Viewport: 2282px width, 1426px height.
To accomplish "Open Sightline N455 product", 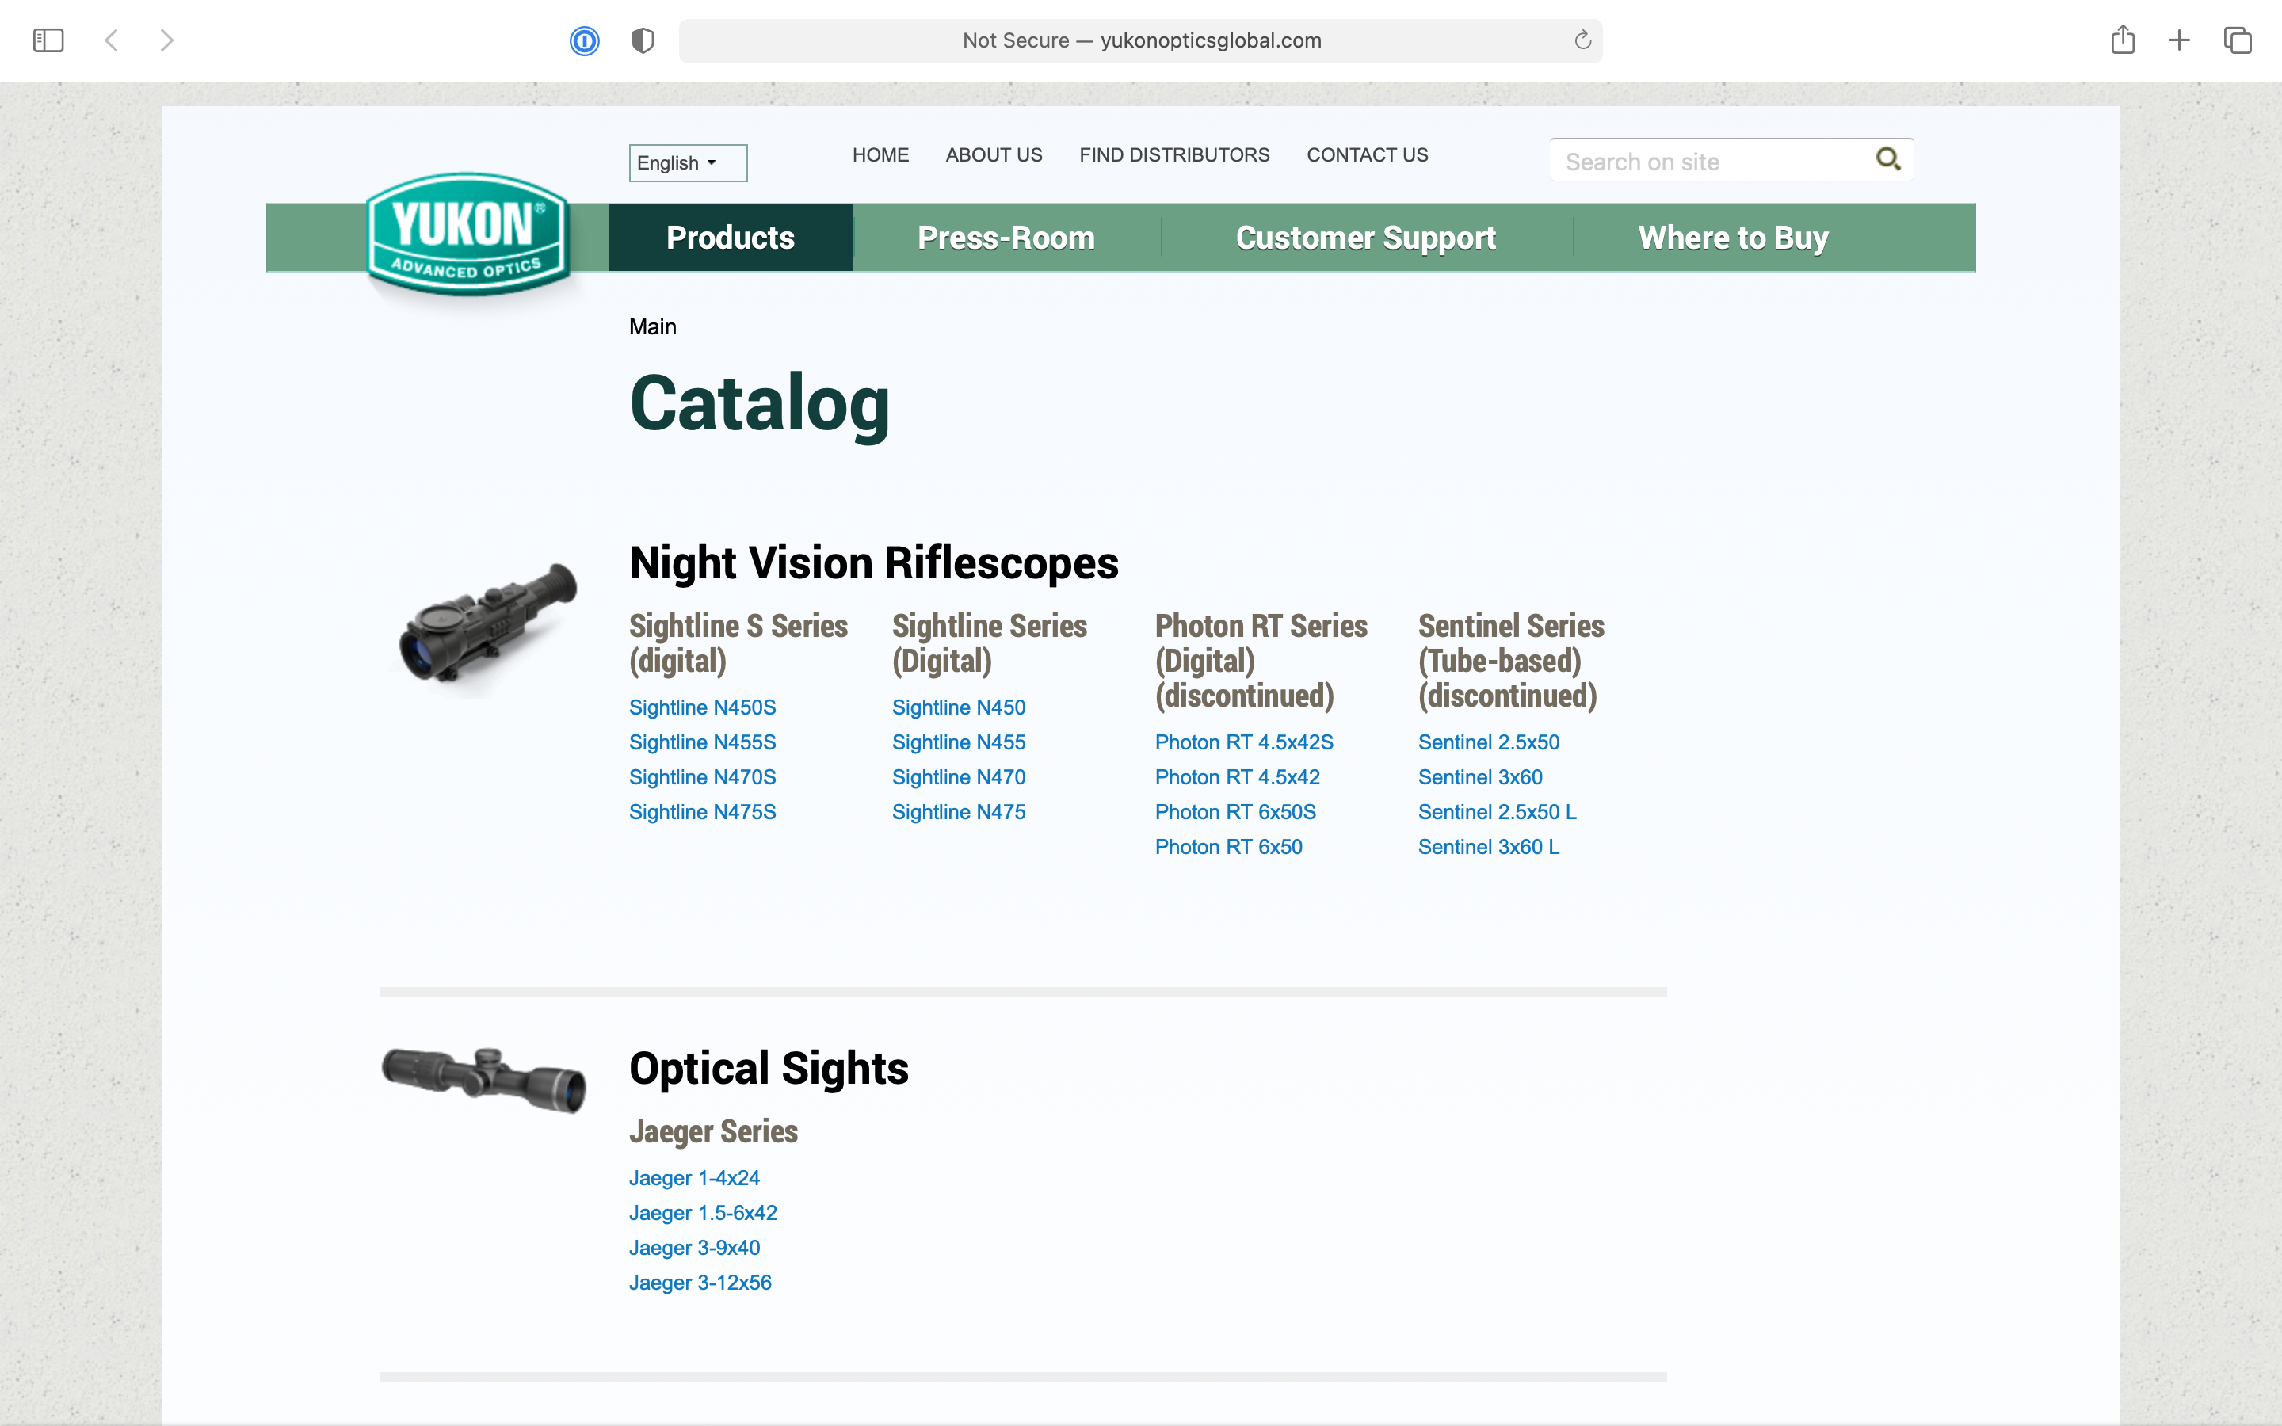I will (959, 742).
